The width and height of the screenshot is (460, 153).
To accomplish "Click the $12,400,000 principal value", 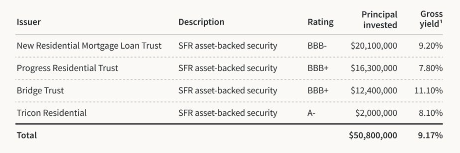I will click(374, 90).
